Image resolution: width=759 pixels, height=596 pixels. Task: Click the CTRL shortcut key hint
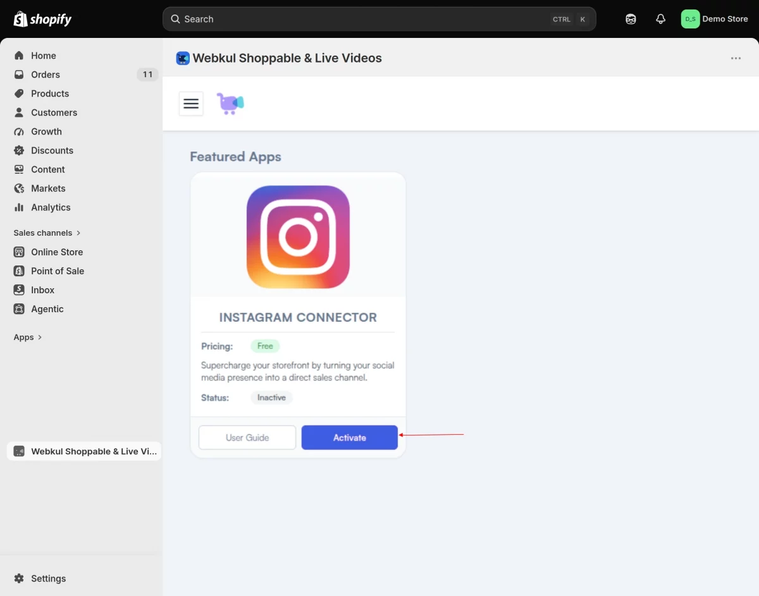562,20
